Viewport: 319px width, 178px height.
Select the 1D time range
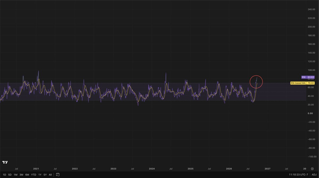[x=4, y=175]
